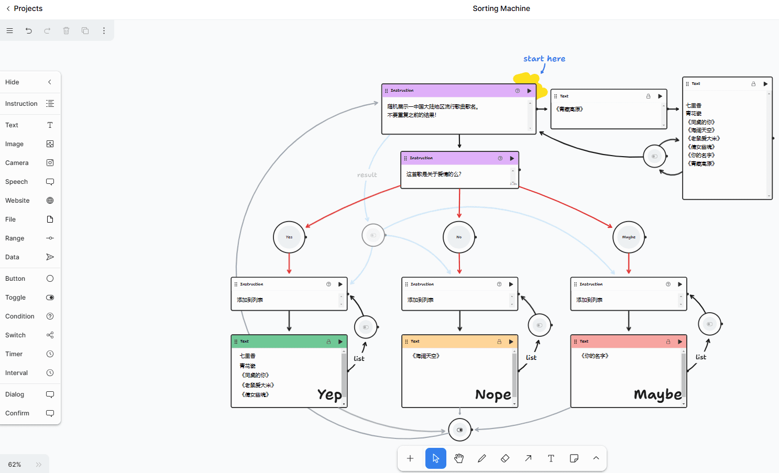
Task: Add a Condition component
Action: [30, 316]
